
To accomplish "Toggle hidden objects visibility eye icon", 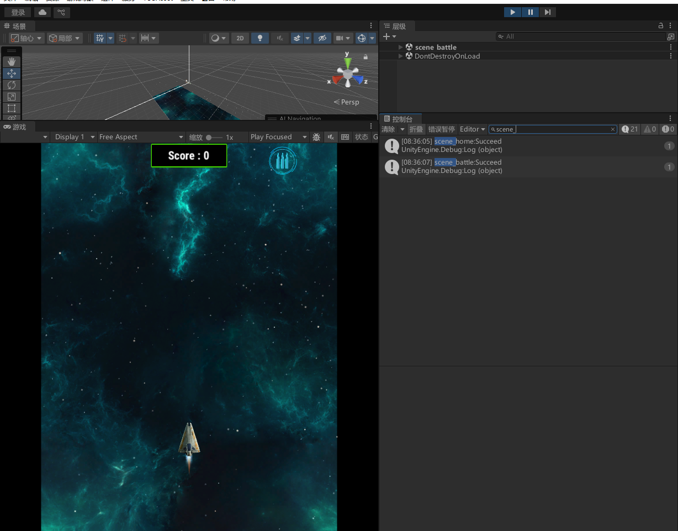I will point(322,38).
